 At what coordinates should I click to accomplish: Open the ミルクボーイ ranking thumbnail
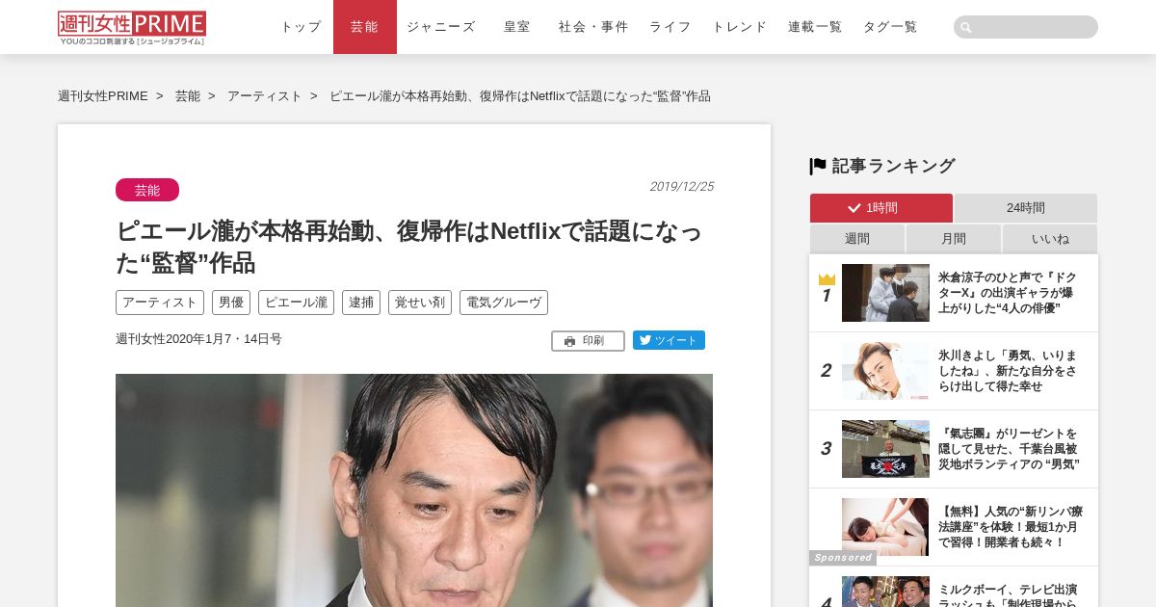point(885,592)
